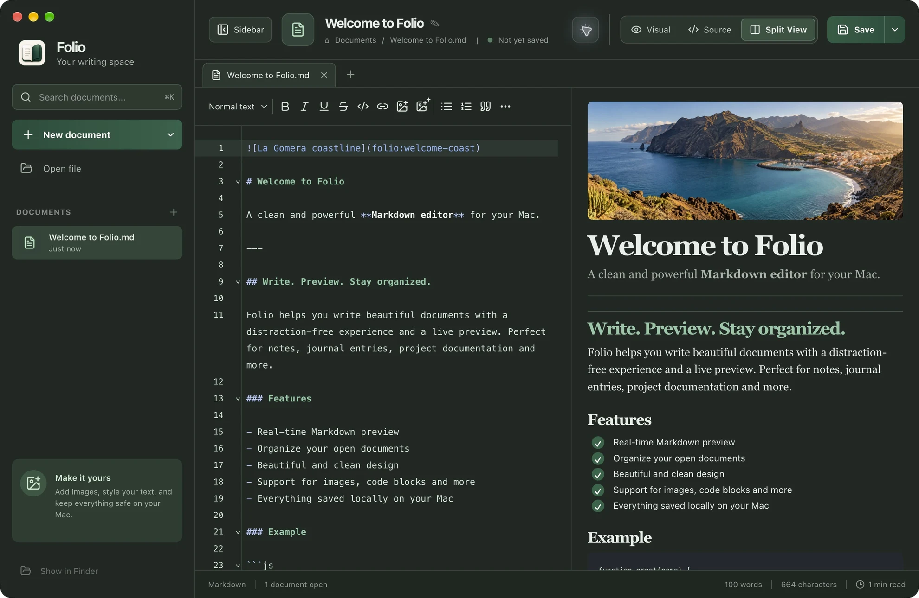
Task: Insert an image from the toolbar
Action: coord(402,107)
